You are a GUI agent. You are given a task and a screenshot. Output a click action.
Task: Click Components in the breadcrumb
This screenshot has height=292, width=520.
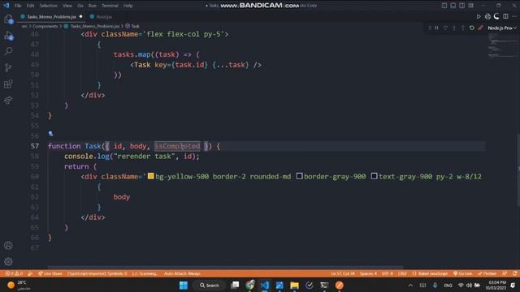[x=45, y=26]
